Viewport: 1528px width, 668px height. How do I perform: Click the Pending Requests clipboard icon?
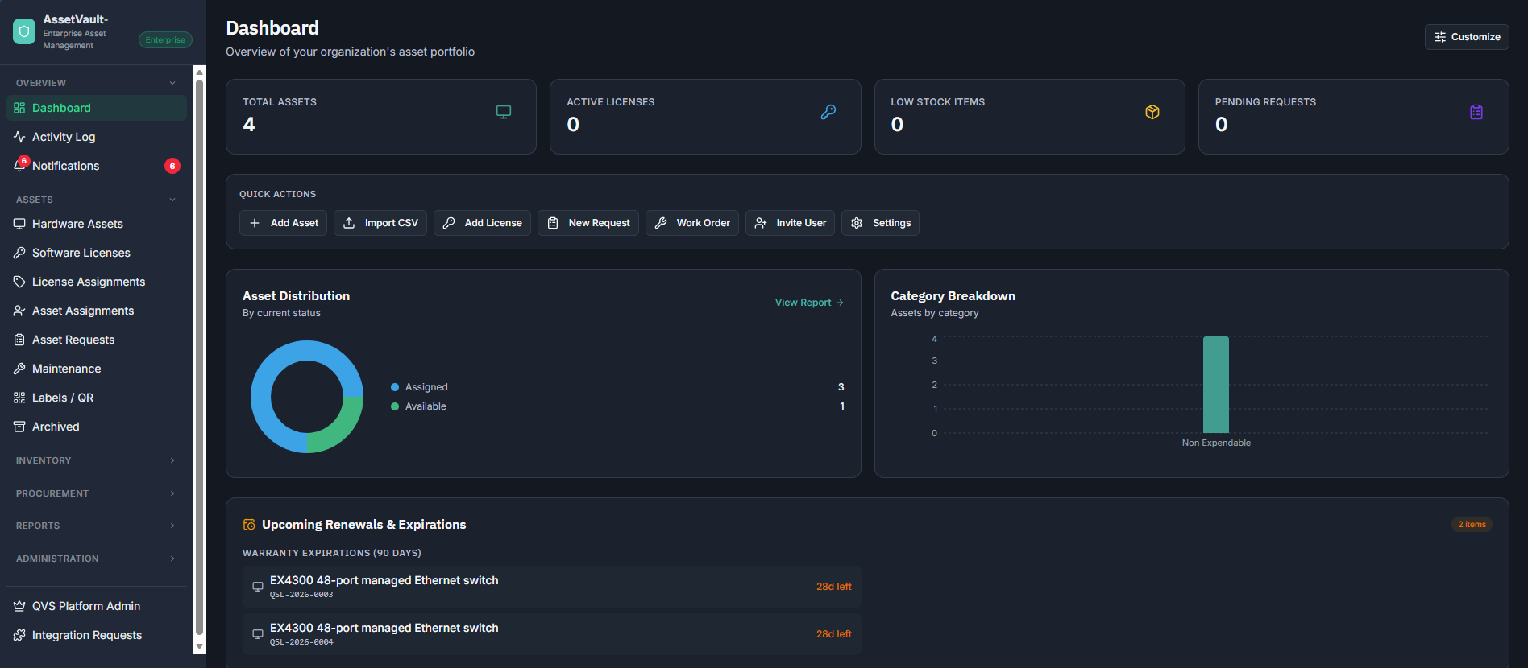1476,112
